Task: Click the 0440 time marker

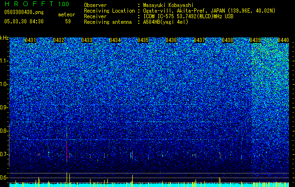Action: pyautogui.click(x=283, y=40)
